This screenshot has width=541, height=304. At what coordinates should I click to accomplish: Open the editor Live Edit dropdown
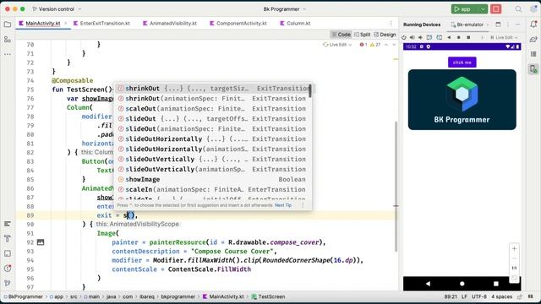(x=337, y=45)
